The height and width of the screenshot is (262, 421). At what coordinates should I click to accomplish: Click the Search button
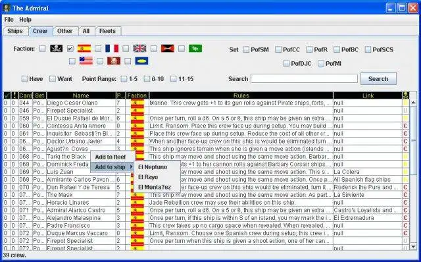(x=378, y=79)
